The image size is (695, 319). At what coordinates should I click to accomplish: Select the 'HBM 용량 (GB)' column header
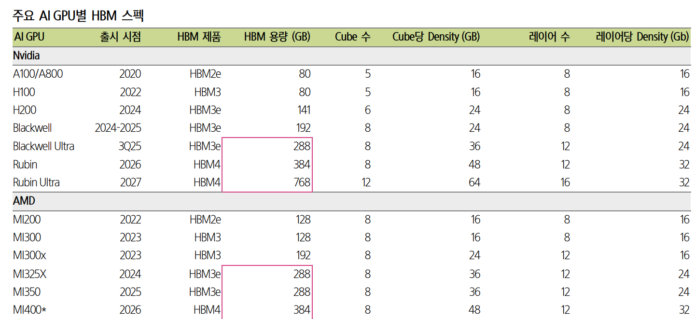(277, 37)
